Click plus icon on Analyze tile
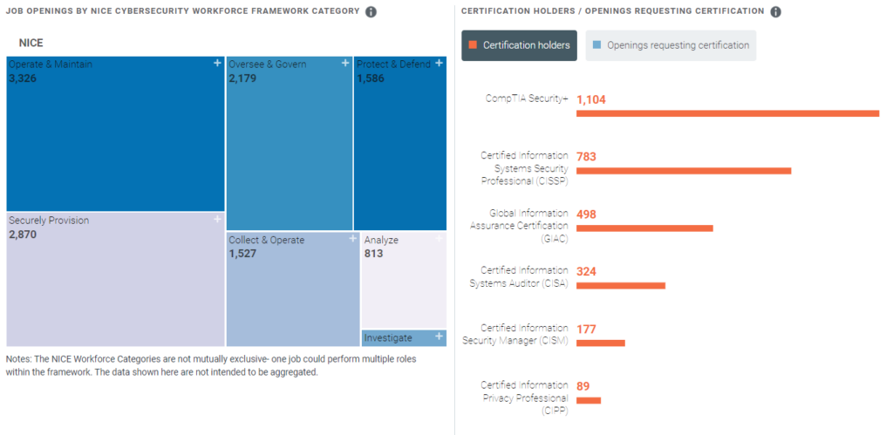This screenshot has width=893, height=435. 440,238
